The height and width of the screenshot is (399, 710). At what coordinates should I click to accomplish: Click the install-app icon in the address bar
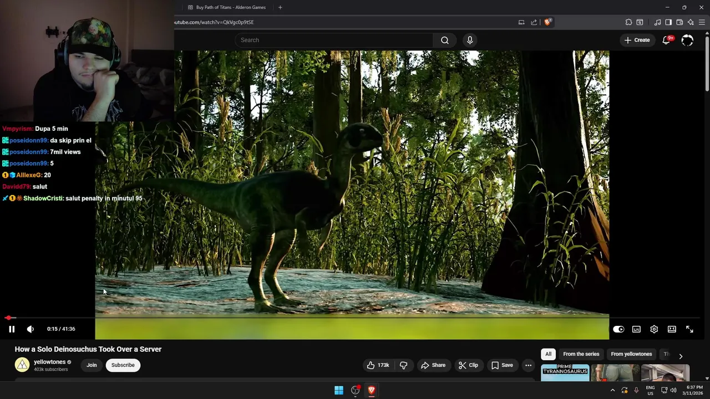(521, 22)
